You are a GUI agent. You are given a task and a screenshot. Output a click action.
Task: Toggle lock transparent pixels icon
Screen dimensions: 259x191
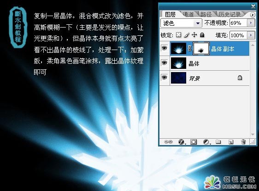pos(178,35)
